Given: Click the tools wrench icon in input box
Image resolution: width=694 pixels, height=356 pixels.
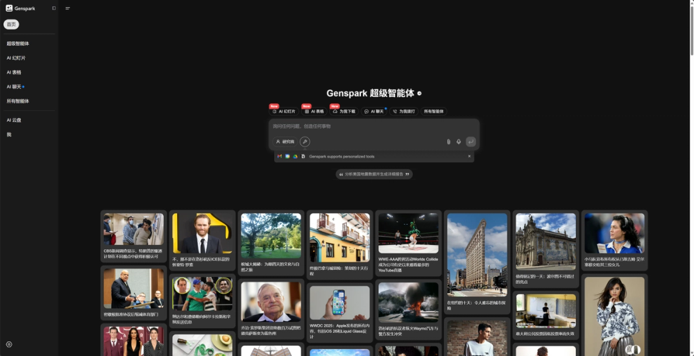Looking at the screenshot, I should [x=305, y=142].
